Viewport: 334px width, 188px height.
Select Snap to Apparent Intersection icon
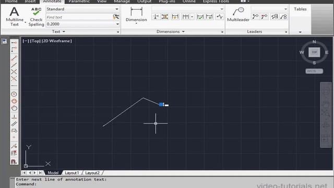click(x=14, y=79)
